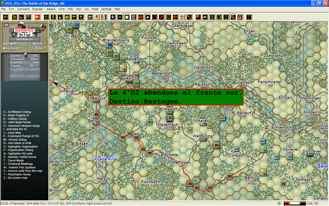Open the Mode menu

(x=95, y=9)
